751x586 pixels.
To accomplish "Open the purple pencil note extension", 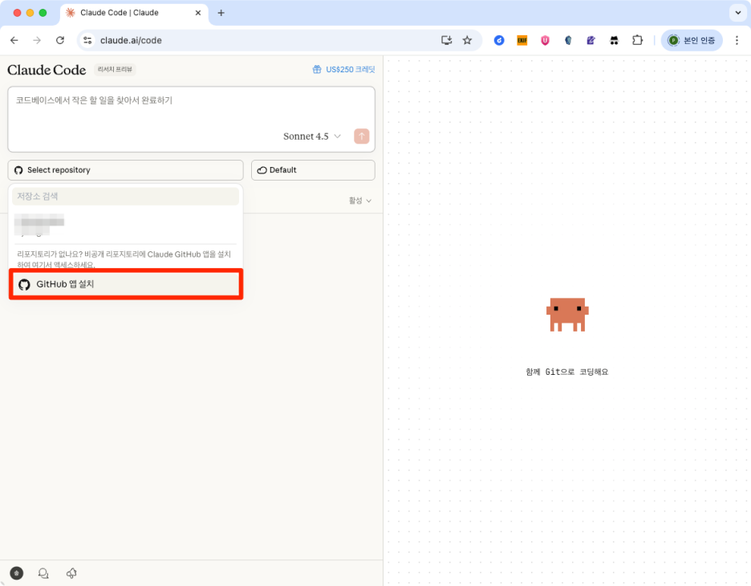I will [591, 40].
